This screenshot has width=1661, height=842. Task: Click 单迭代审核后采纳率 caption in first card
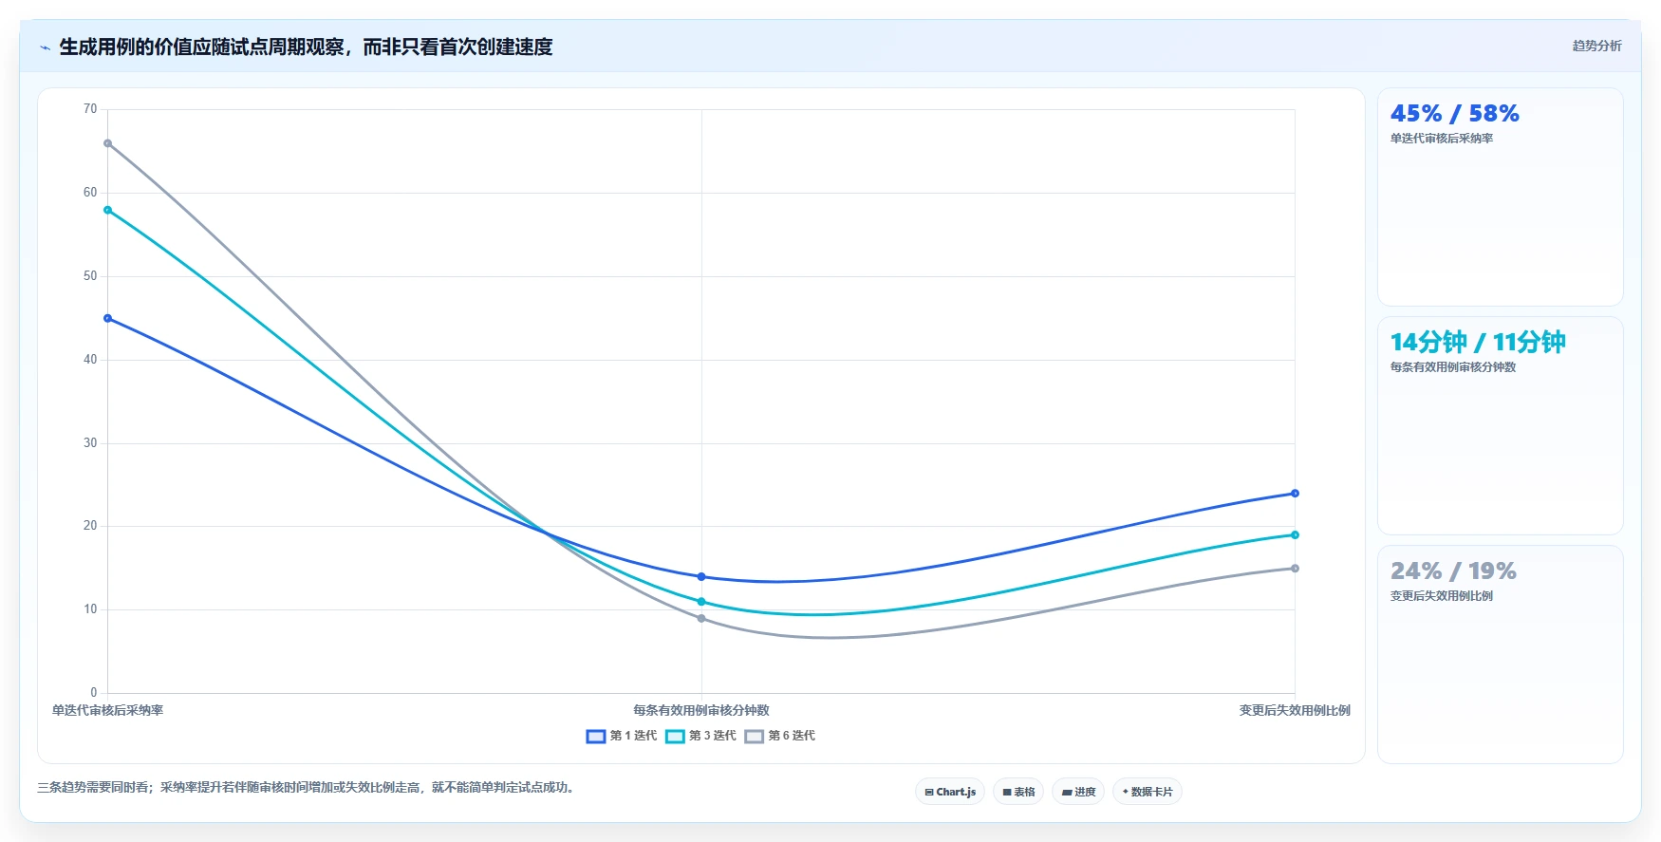(1442, 139)
